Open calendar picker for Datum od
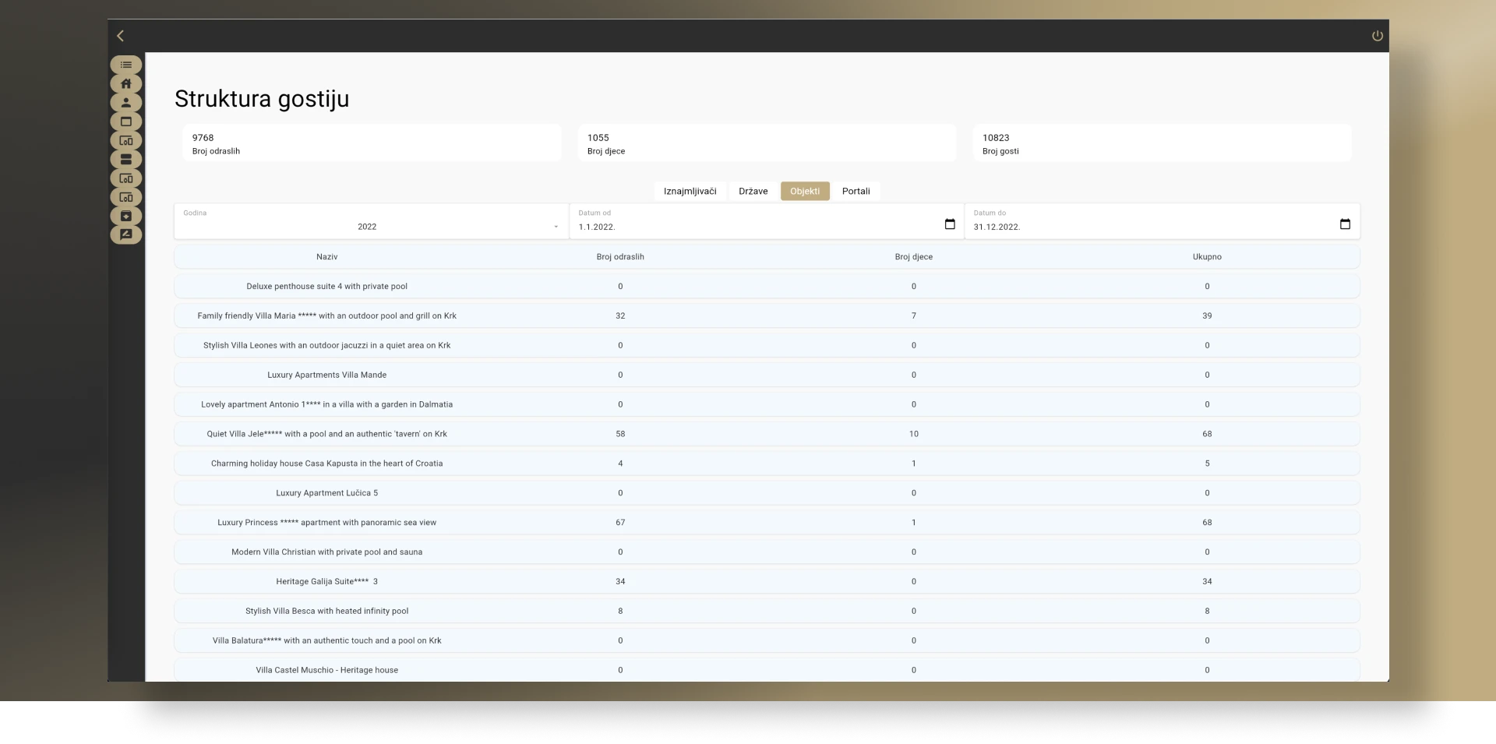This screenshot has width=1496, height=744. [950, 224]
